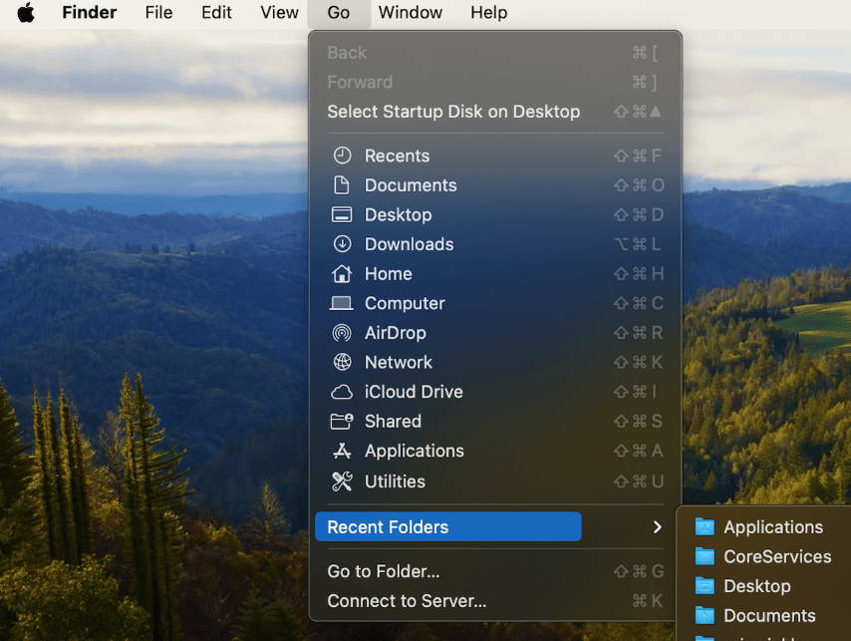Image resolution: width=851 pixels, height=641 pixels.
Task: Select iCloud Drive in the Go menu
Action: pyautogui.click(x=495, y=392)
